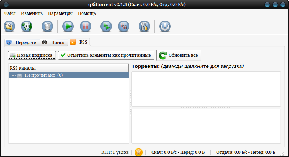The width and height of the screenshot is (289, 157).
Task: Open the Помощь menu
Action: click(87, 13)
